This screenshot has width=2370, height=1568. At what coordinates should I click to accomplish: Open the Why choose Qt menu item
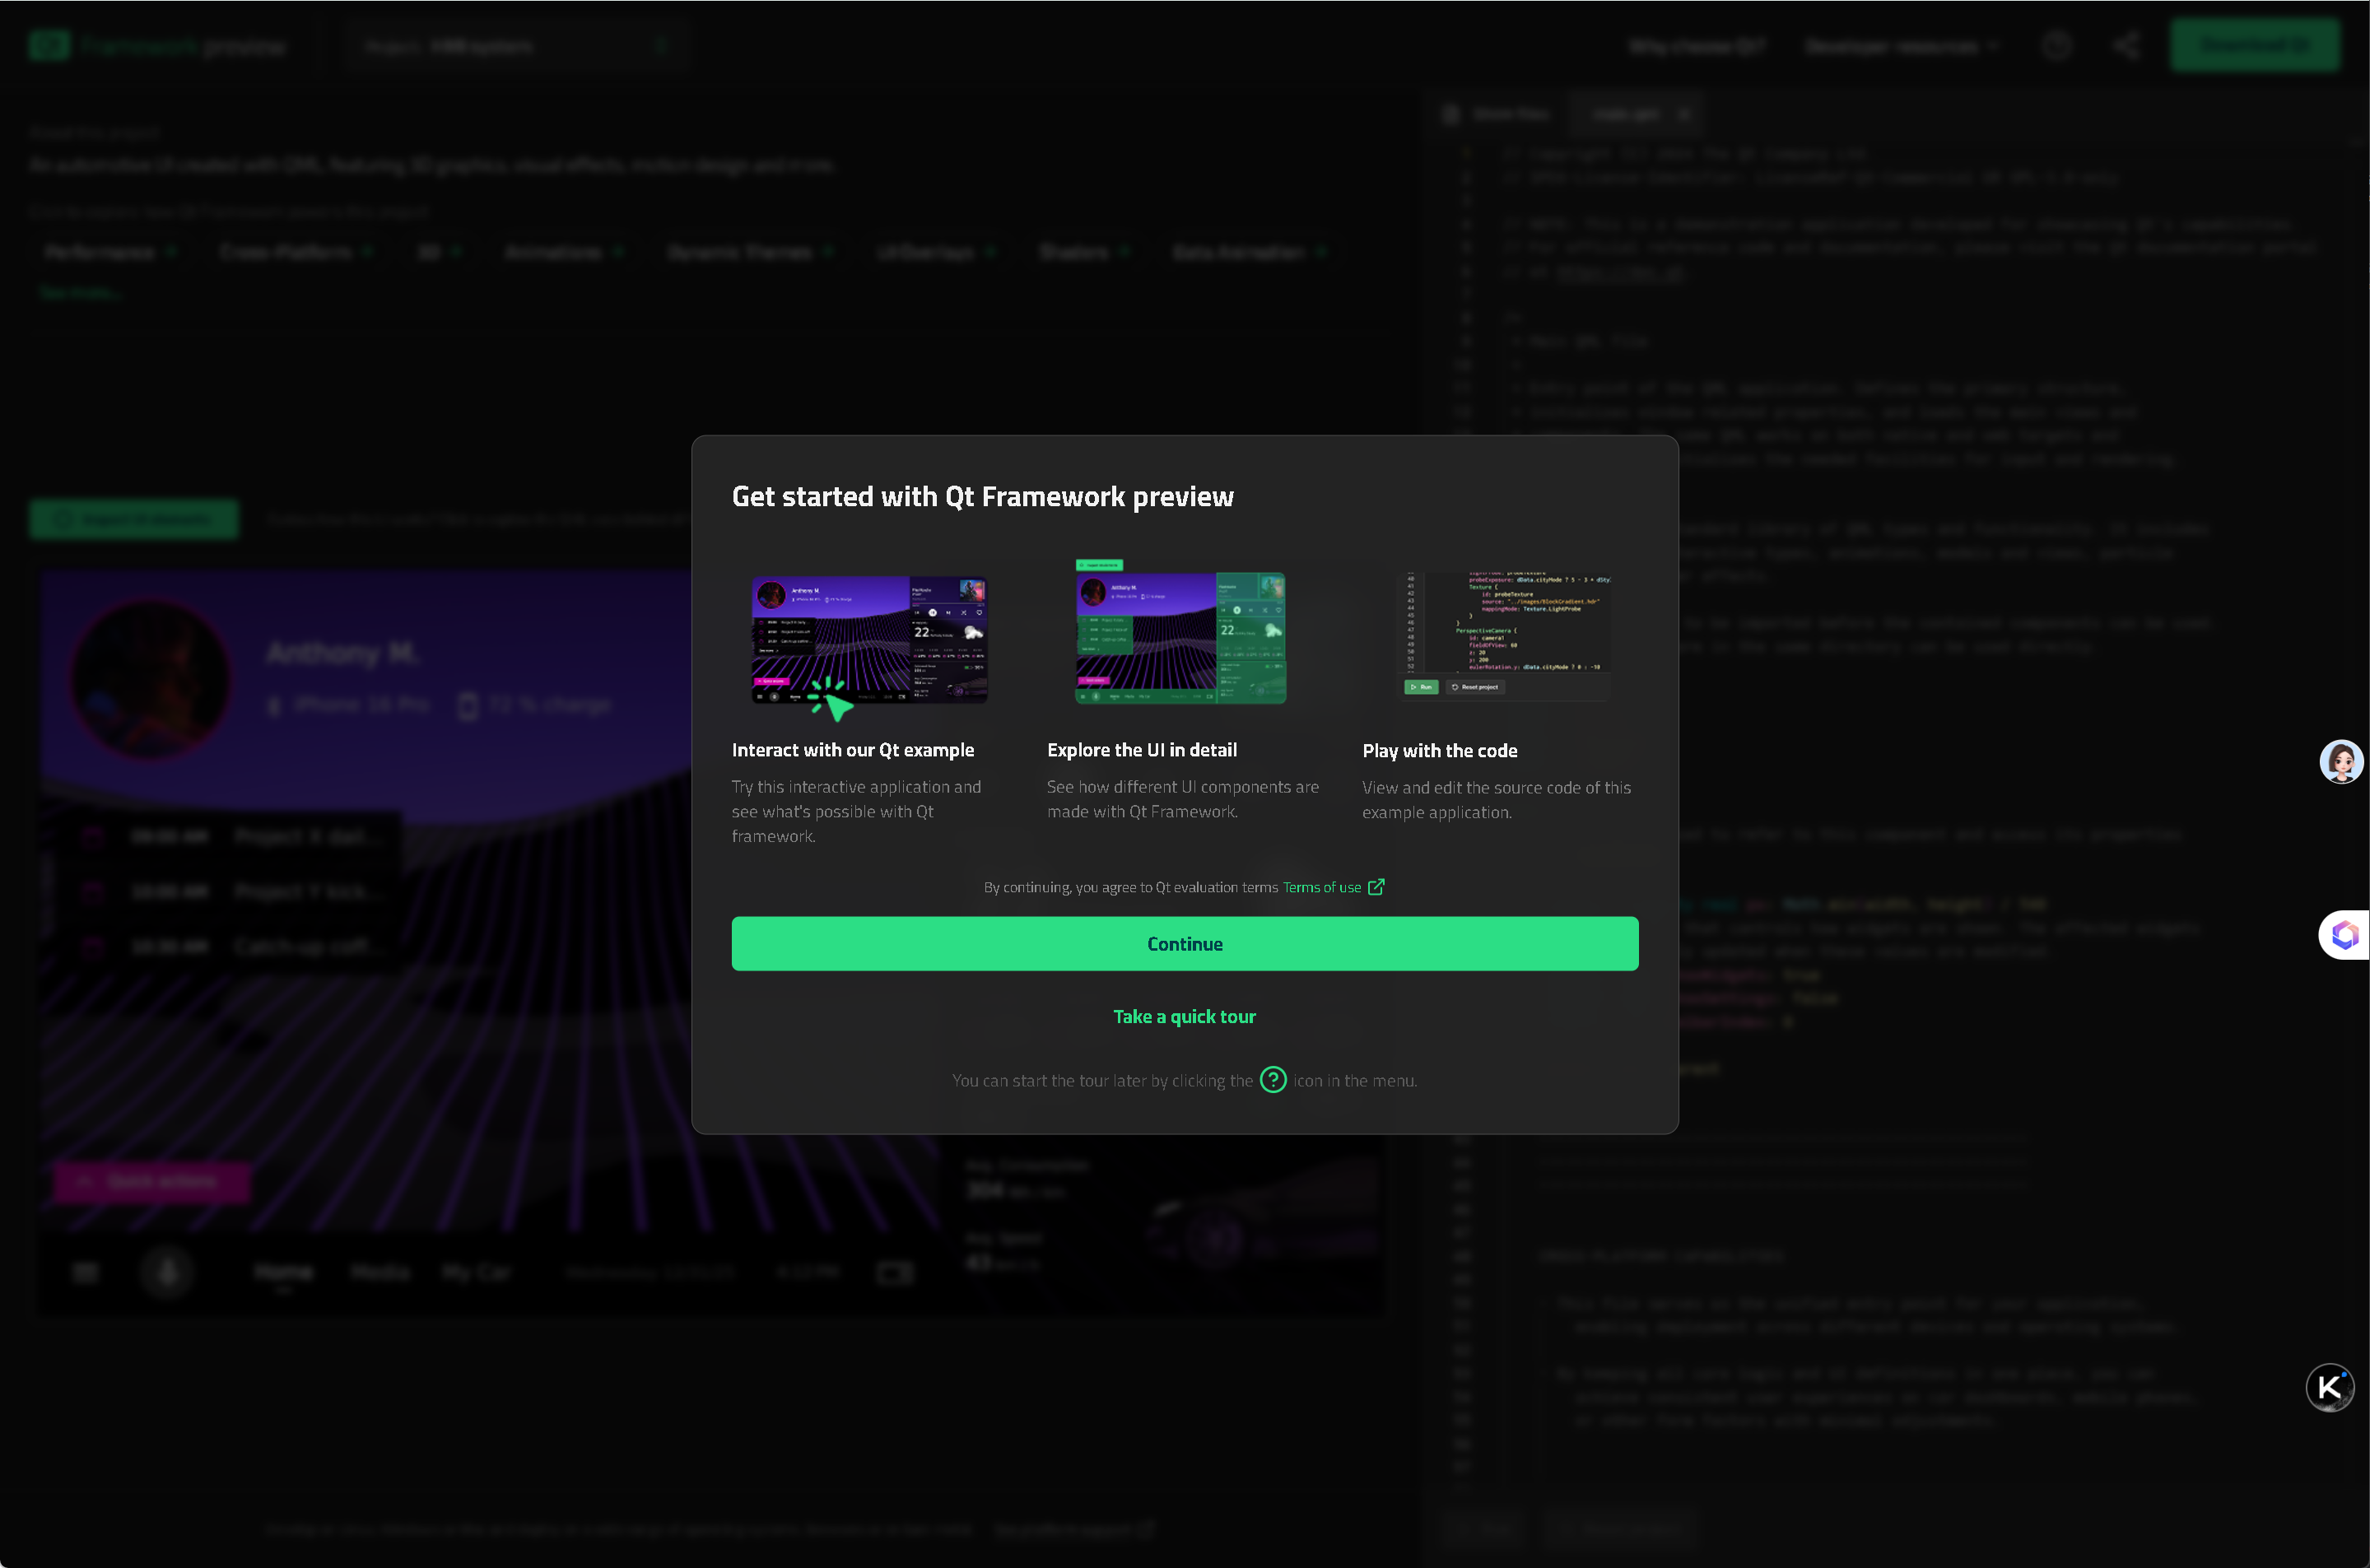1696,46
